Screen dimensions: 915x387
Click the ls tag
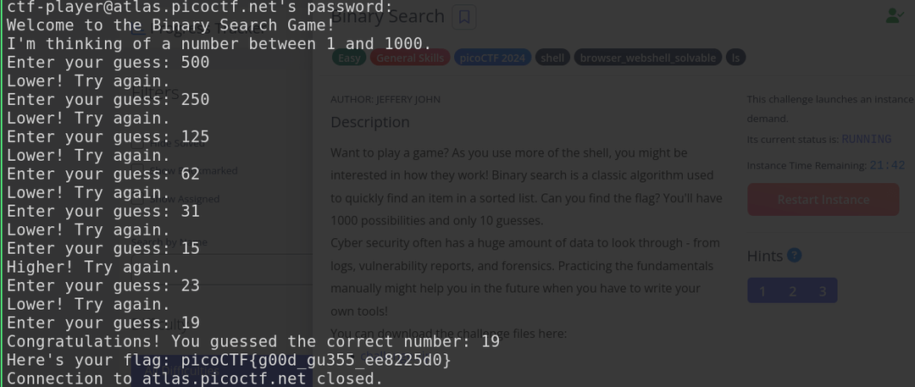point(735,58)
